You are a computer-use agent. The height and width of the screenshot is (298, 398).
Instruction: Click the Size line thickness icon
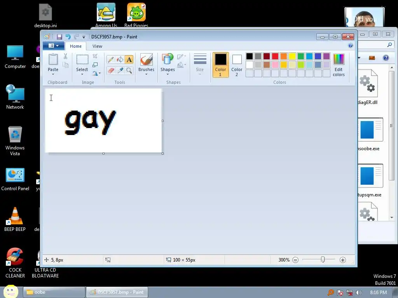200,59
